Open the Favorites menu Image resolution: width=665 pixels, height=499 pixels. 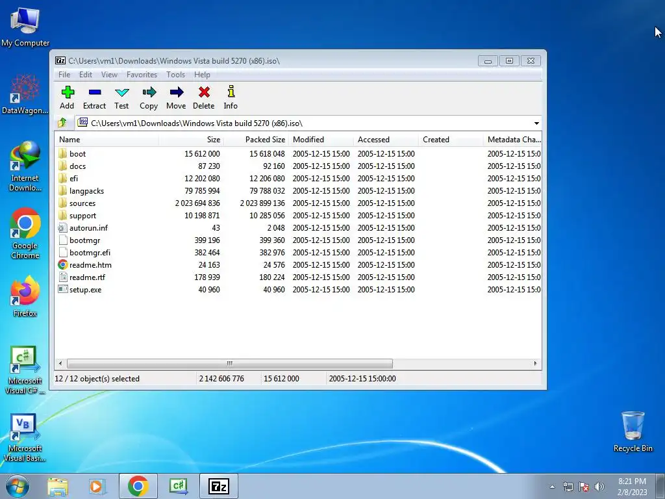142,75
